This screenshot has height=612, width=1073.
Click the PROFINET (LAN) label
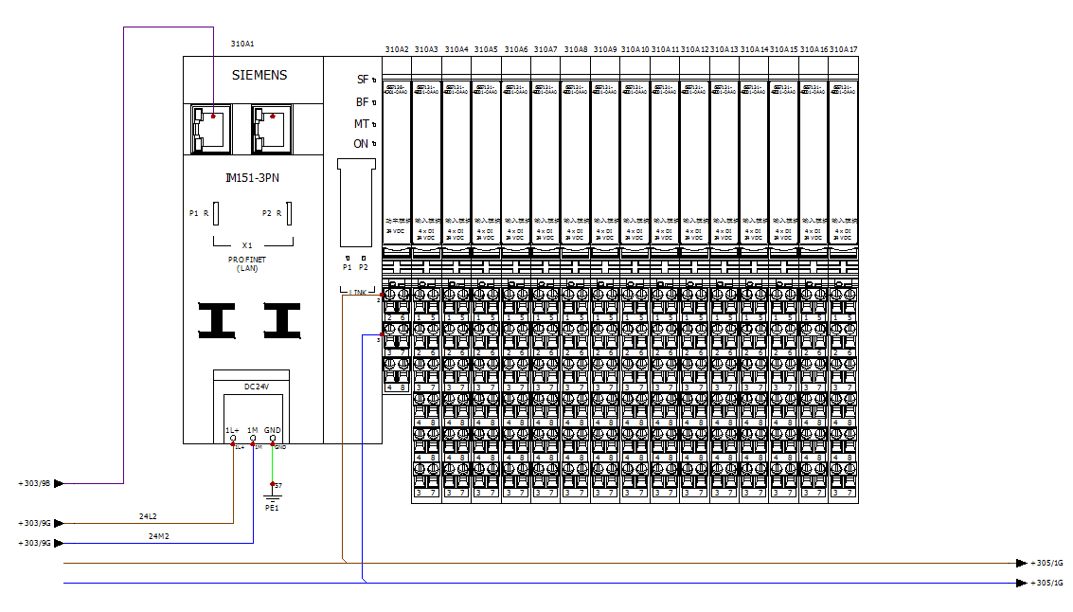coord(247,263)
